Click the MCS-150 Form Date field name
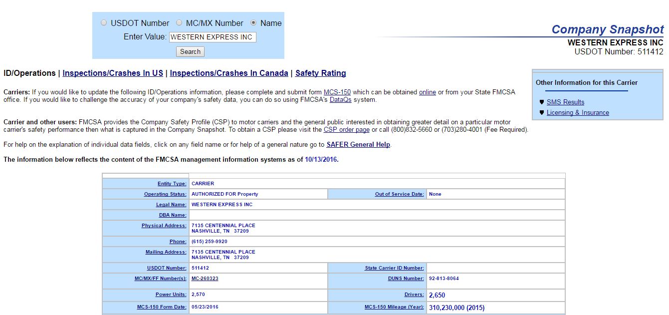This screenshot has width=669, height=315. 162,307
